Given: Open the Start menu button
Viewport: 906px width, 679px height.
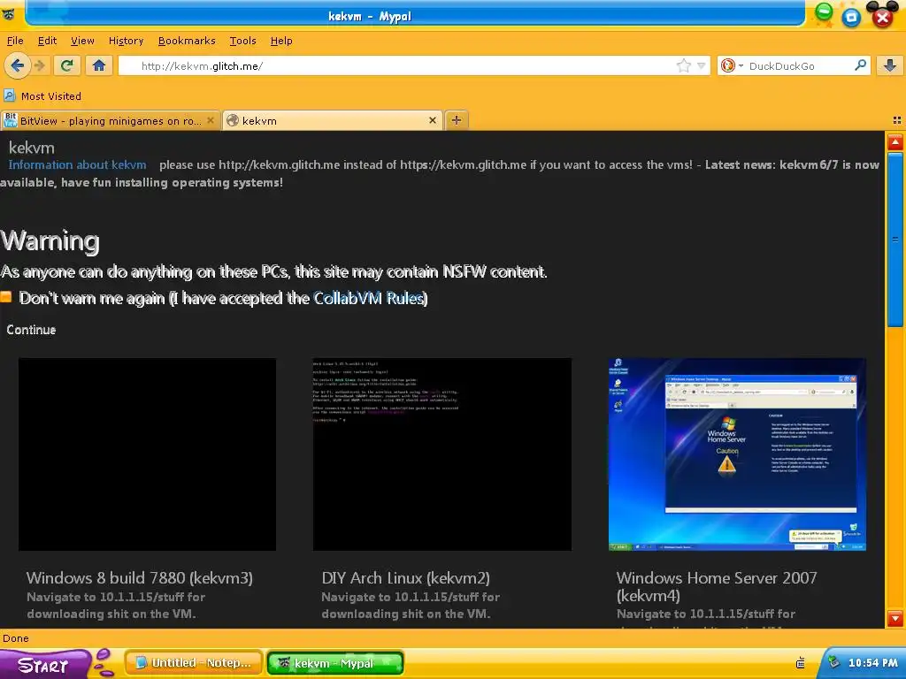Looking at the screenshot, I should (43, 665).
